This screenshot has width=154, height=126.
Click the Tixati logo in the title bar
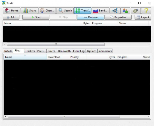pos(4,3)
